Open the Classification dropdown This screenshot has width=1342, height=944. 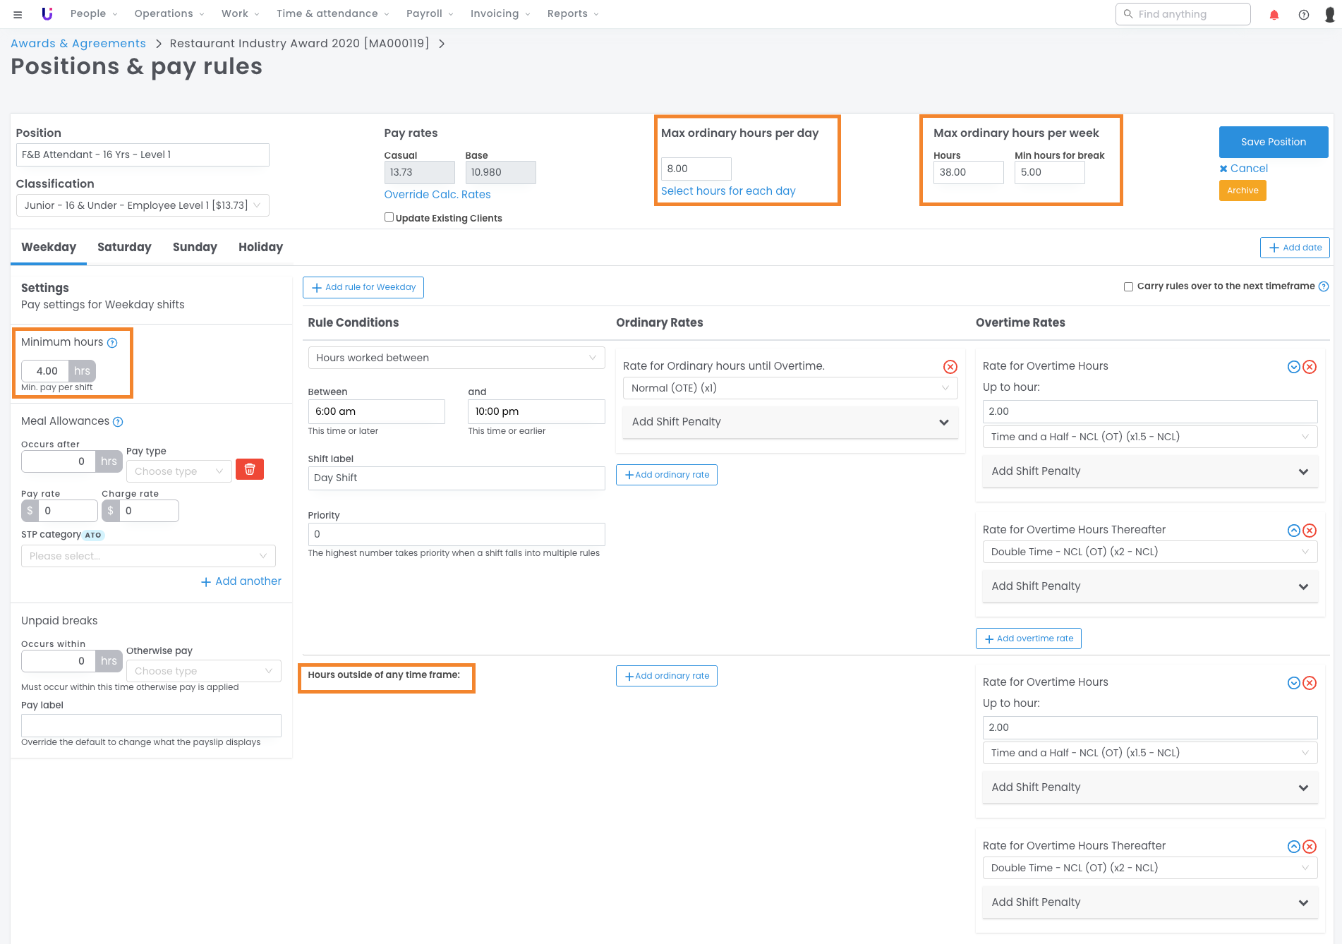click(x=143, y=205)
